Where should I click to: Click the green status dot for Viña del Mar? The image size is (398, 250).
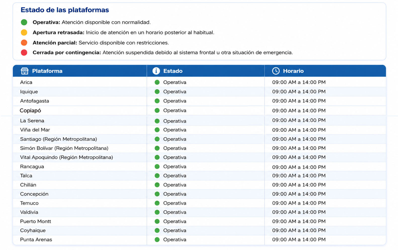(157, 130)
